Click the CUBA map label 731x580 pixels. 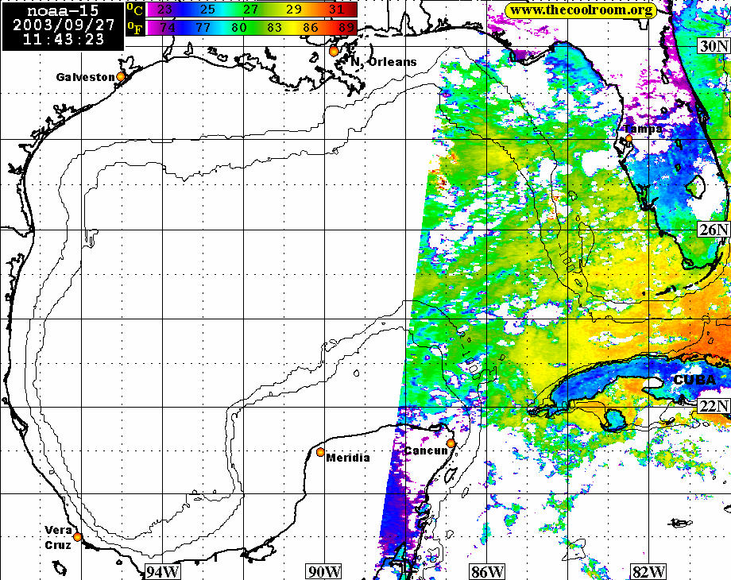[x=694, y=380]
